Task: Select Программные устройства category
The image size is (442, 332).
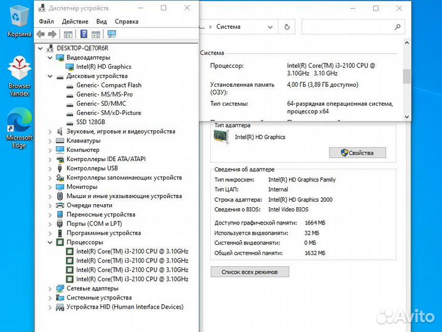Action: pyautogui.click(x=103, y=233)
